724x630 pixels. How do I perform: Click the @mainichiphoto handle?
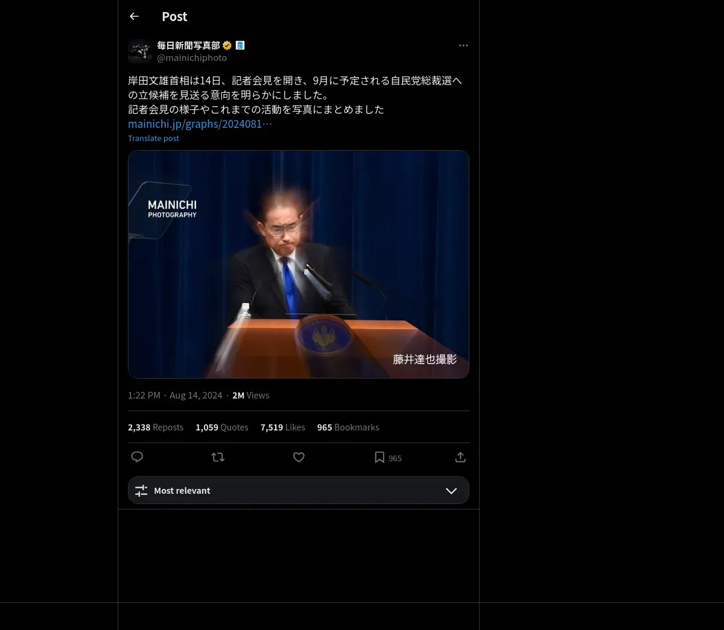pyautogui.click(x=192, y=58)
